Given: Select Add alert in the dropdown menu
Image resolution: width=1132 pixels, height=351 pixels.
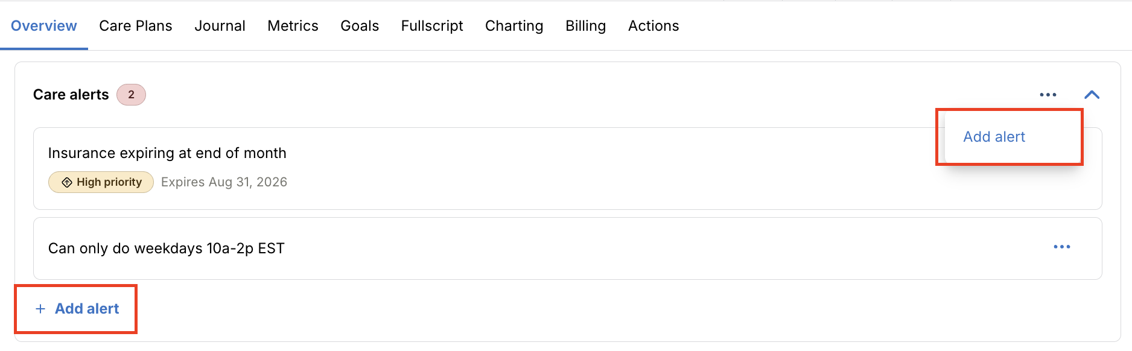Looking at the screenshot, I should point(994,137).
